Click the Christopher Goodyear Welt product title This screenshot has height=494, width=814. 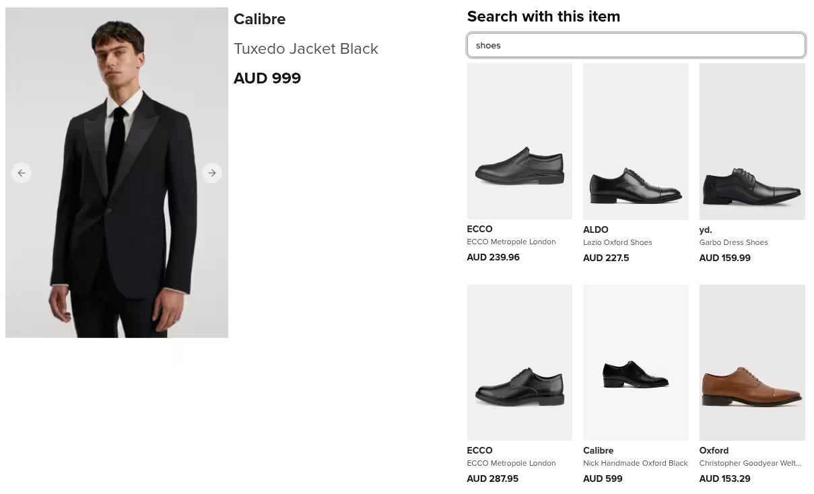pos(750,463)
